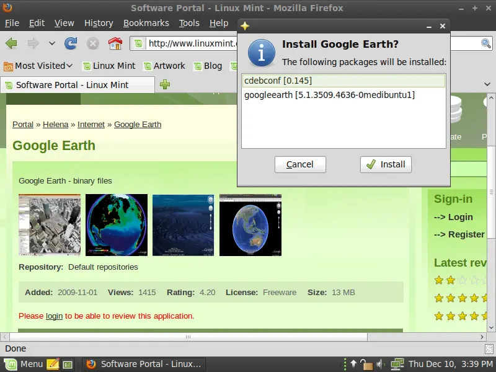Click the site identity icon in address bar
This screenshot has height=372, width=496.
pos(138,43)
